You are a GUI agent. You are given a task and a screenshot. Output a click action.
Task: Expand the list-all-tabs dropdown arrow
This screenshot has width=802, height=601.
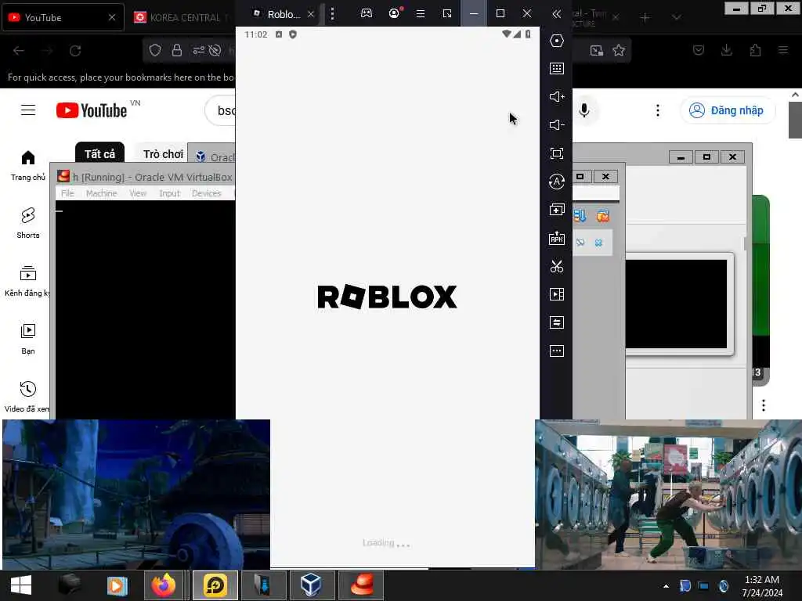(676, 17)
